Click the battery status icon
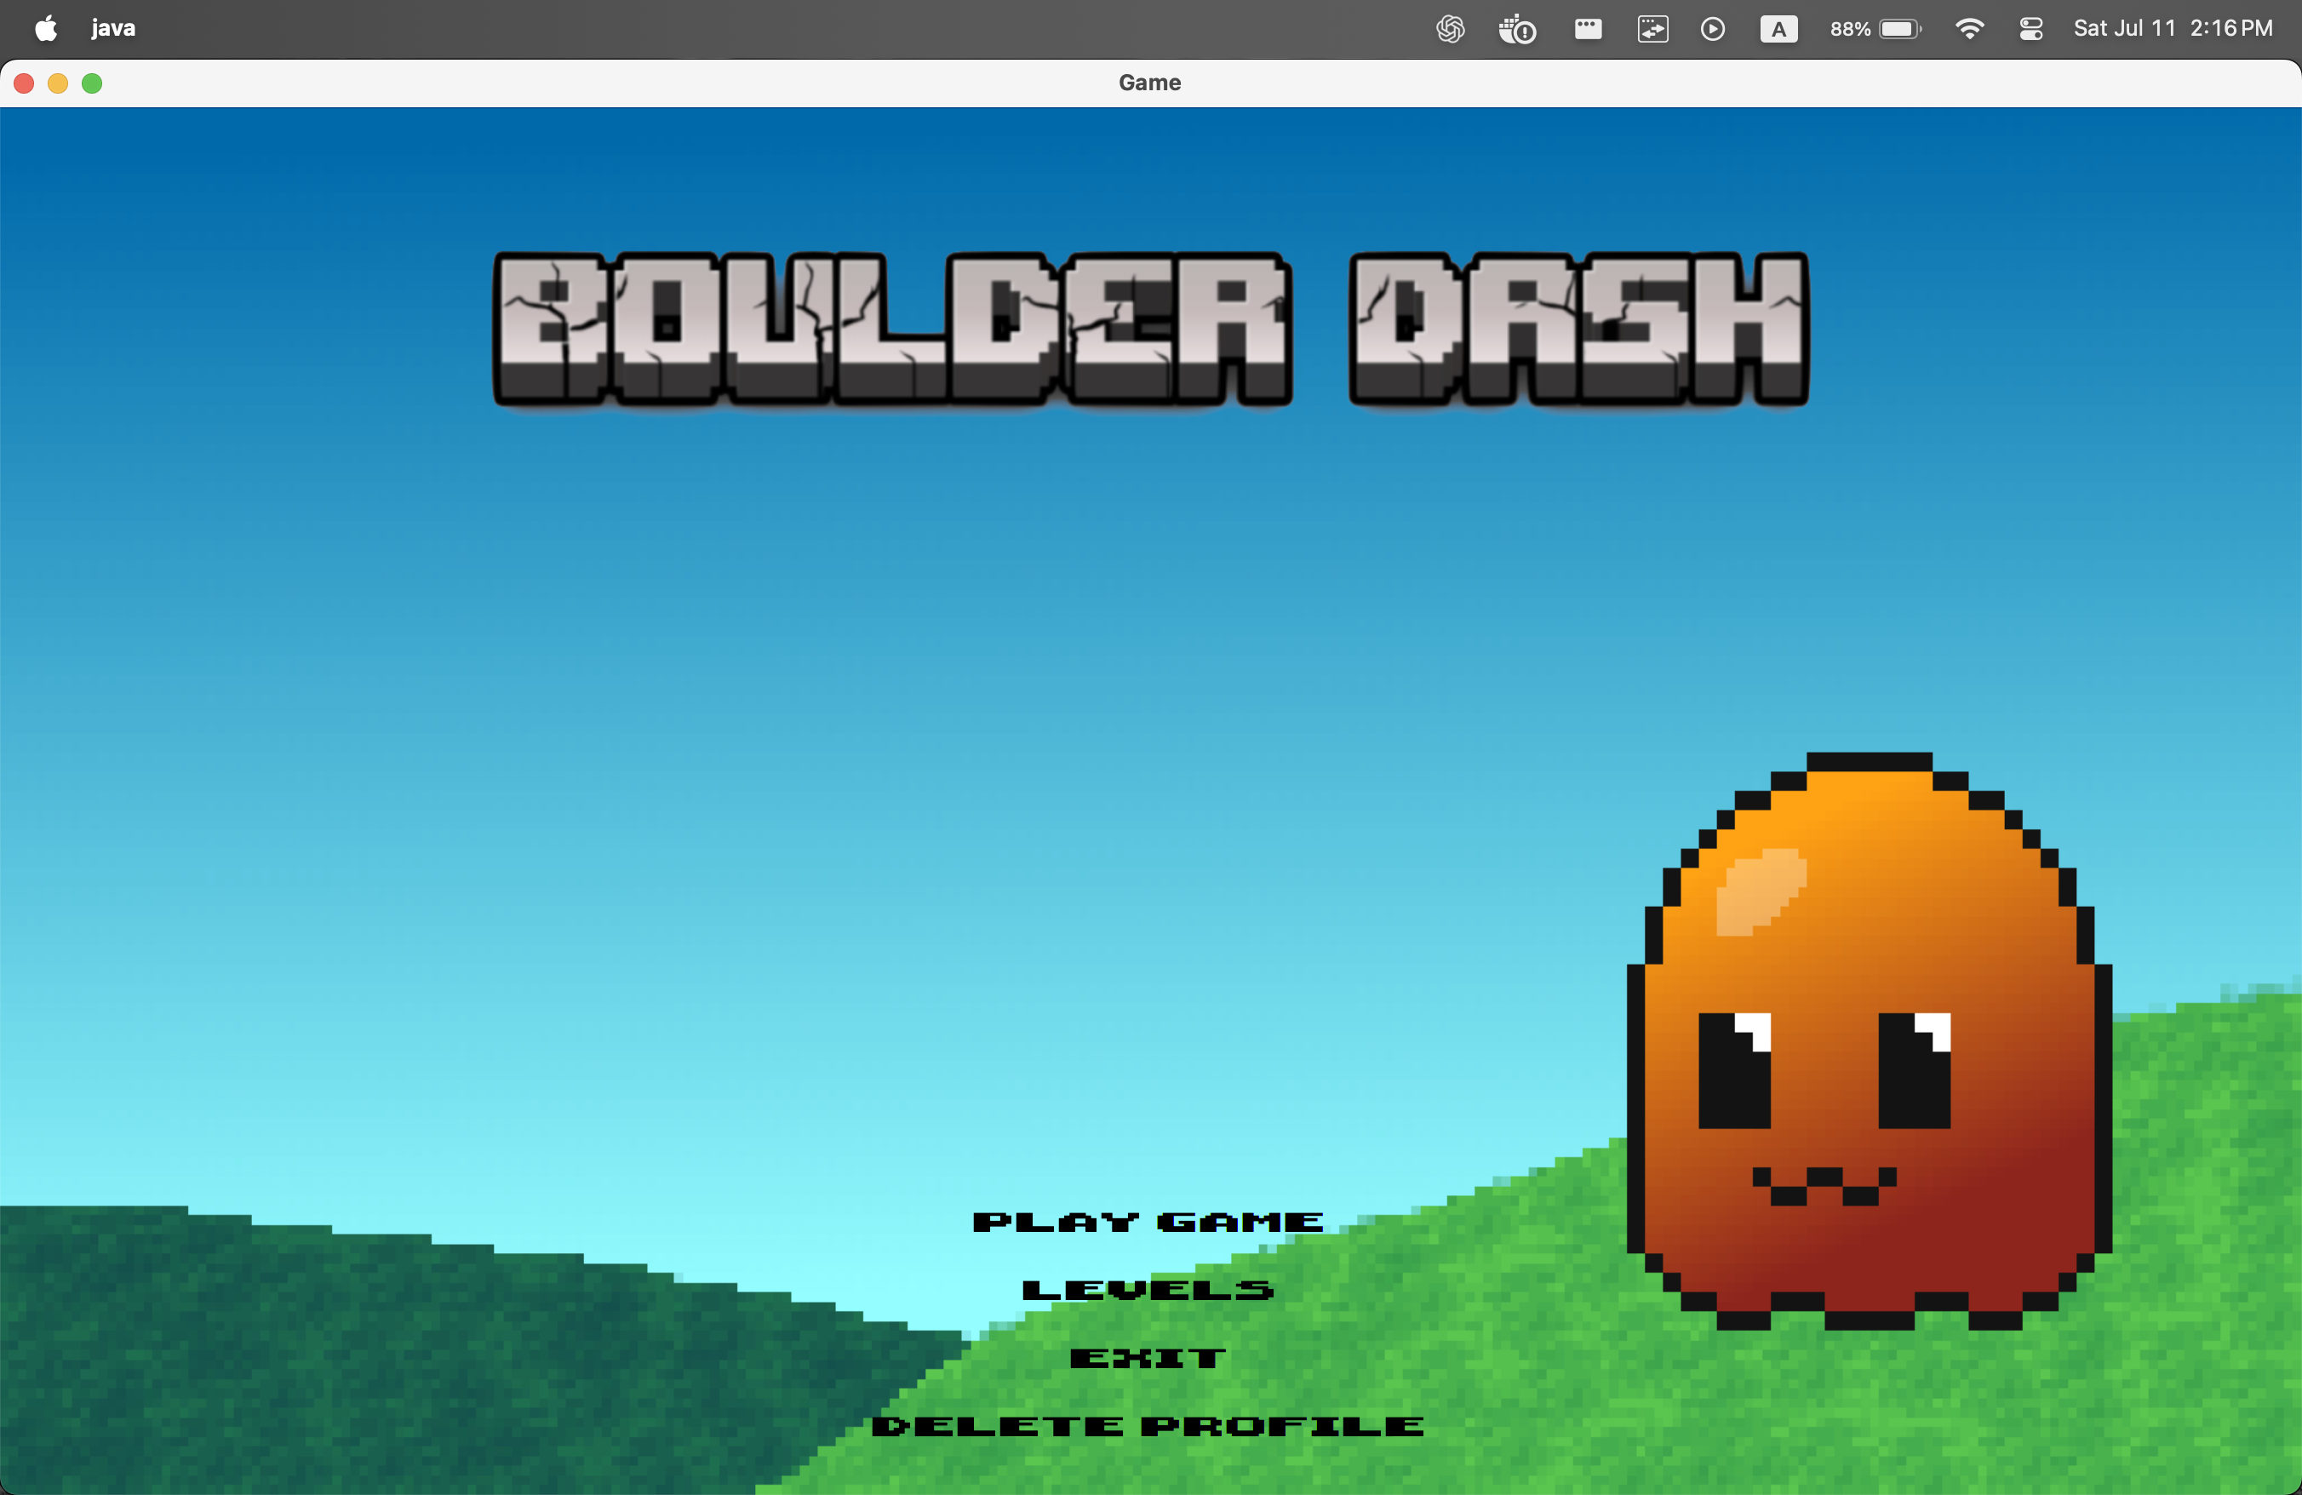Image resolution: width=2302 pixels, height=1495 pixels. (x=1899, y=29)
